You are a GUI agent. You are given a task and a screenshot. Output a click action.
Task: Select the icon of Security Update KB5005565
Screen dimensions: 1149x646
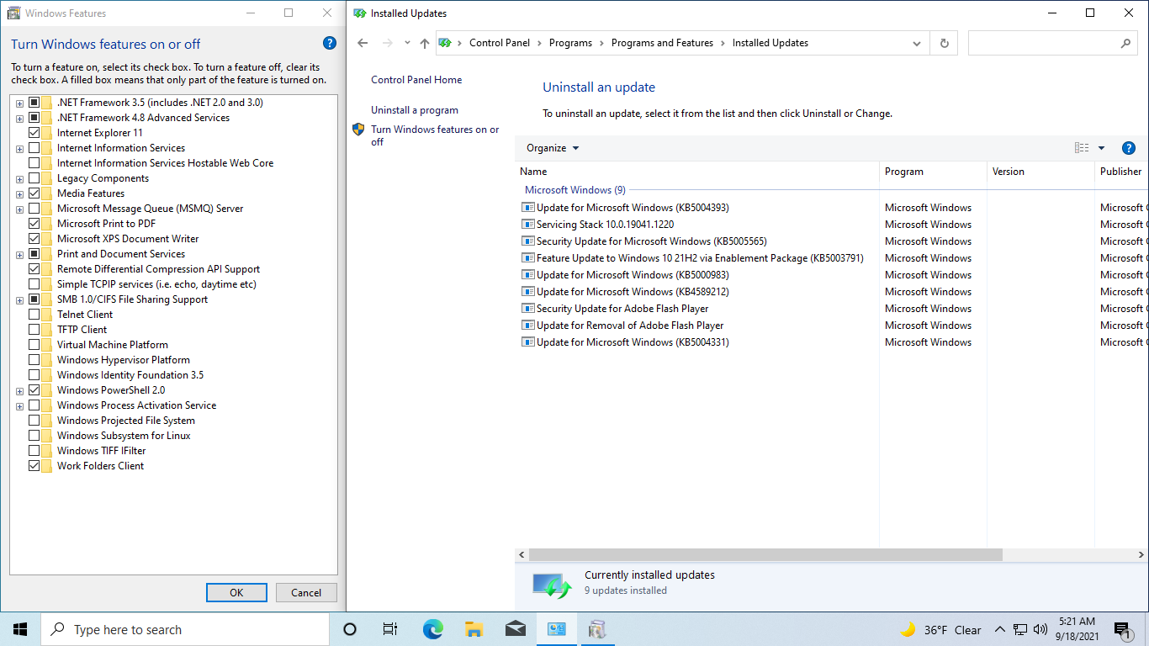tap(528, 241)
